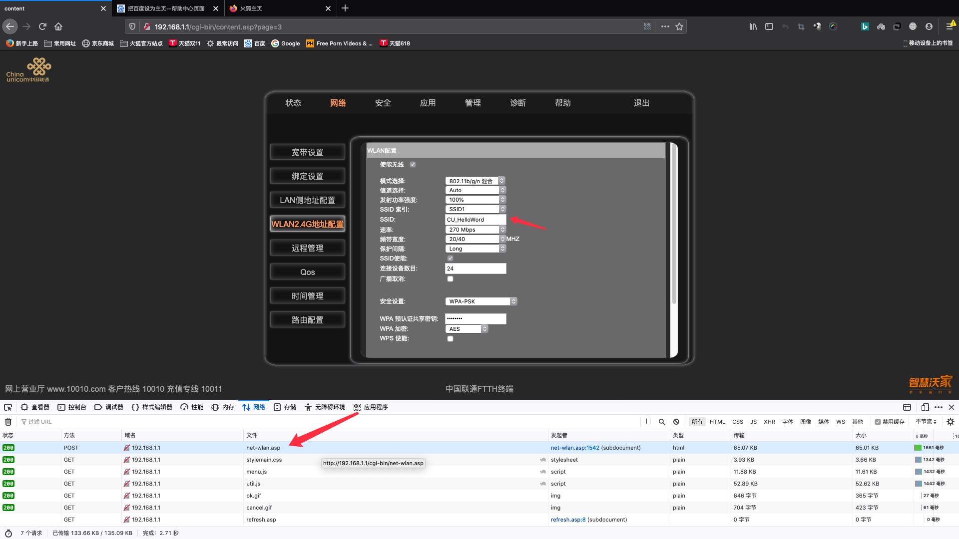Uncheck the 禁用缓存 checkbox
959x539 pixels.
click(x=878, y=422)
